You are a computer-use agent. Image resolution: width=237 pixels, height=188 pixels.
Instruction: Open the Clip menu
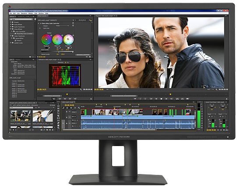(x=18, y=14)
